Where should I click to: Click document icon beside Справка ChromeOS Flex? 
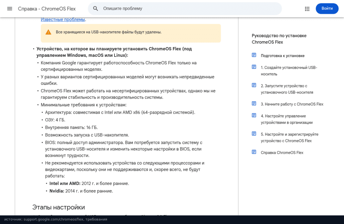tap(254, 152)
